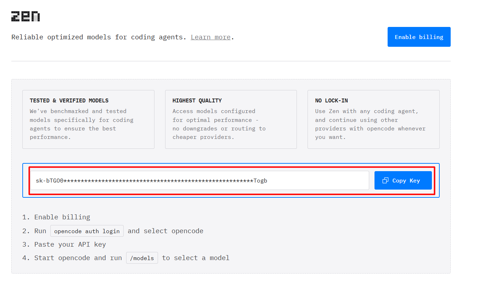This screenshot has width=490, height=281.
Task: Click the /models command snippet
Action: click(x=142, y=258)
